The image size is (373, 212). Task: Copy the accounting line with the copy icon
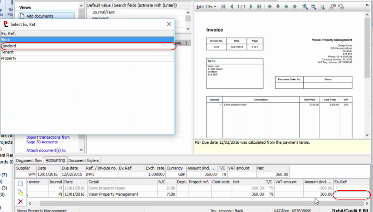coord(20,192)
